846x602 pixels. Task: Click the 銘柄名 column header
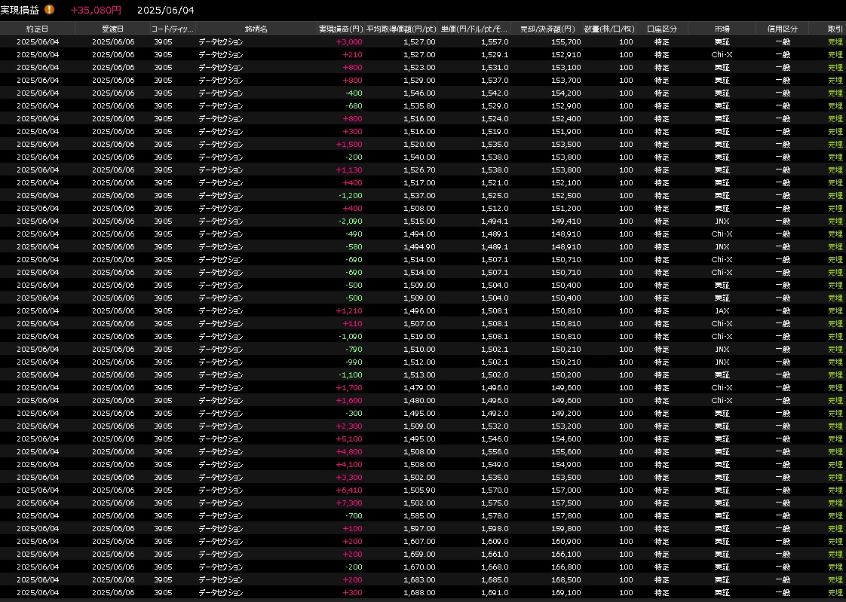[x=256, y=29]
